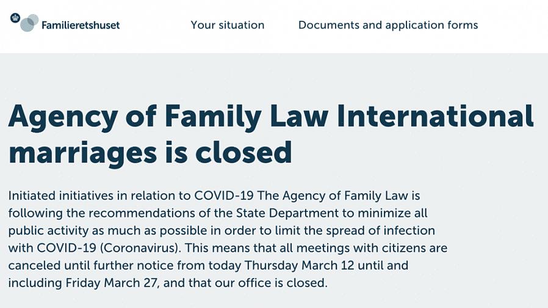This screenshot has height=308, width=548.
Task: Click the Familieretshuset overlapping circles logo
Action: tap(29, 23)
